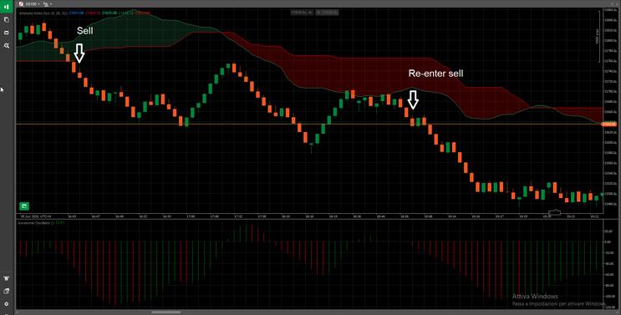Click the sell price button at chart top center

pos(302,13)
